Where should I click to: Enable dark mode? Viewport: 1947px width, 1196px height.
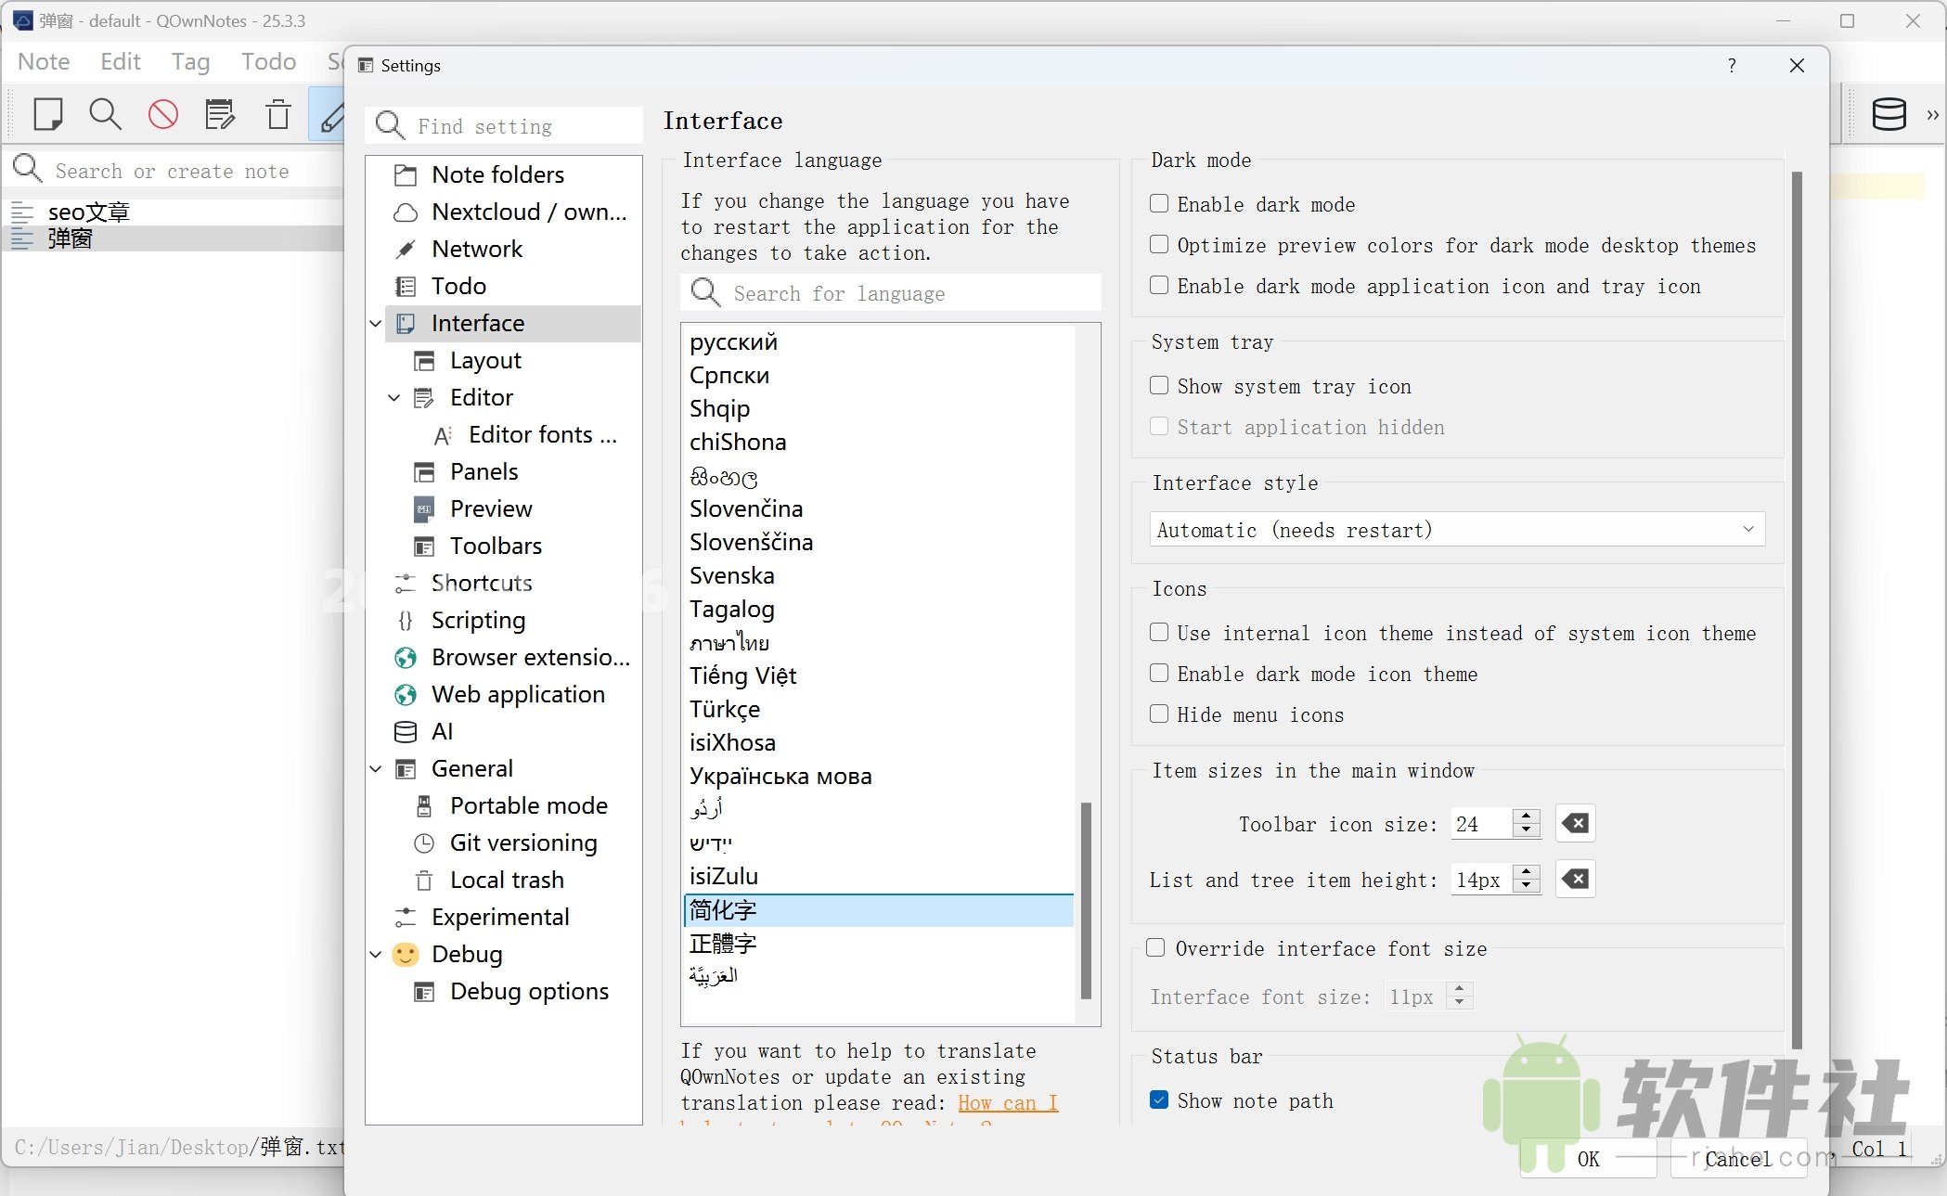1158,203
